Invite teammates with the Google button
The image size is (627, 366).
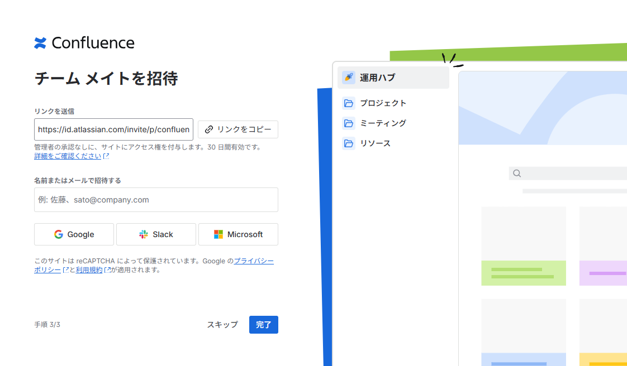(x=74, y=234)
